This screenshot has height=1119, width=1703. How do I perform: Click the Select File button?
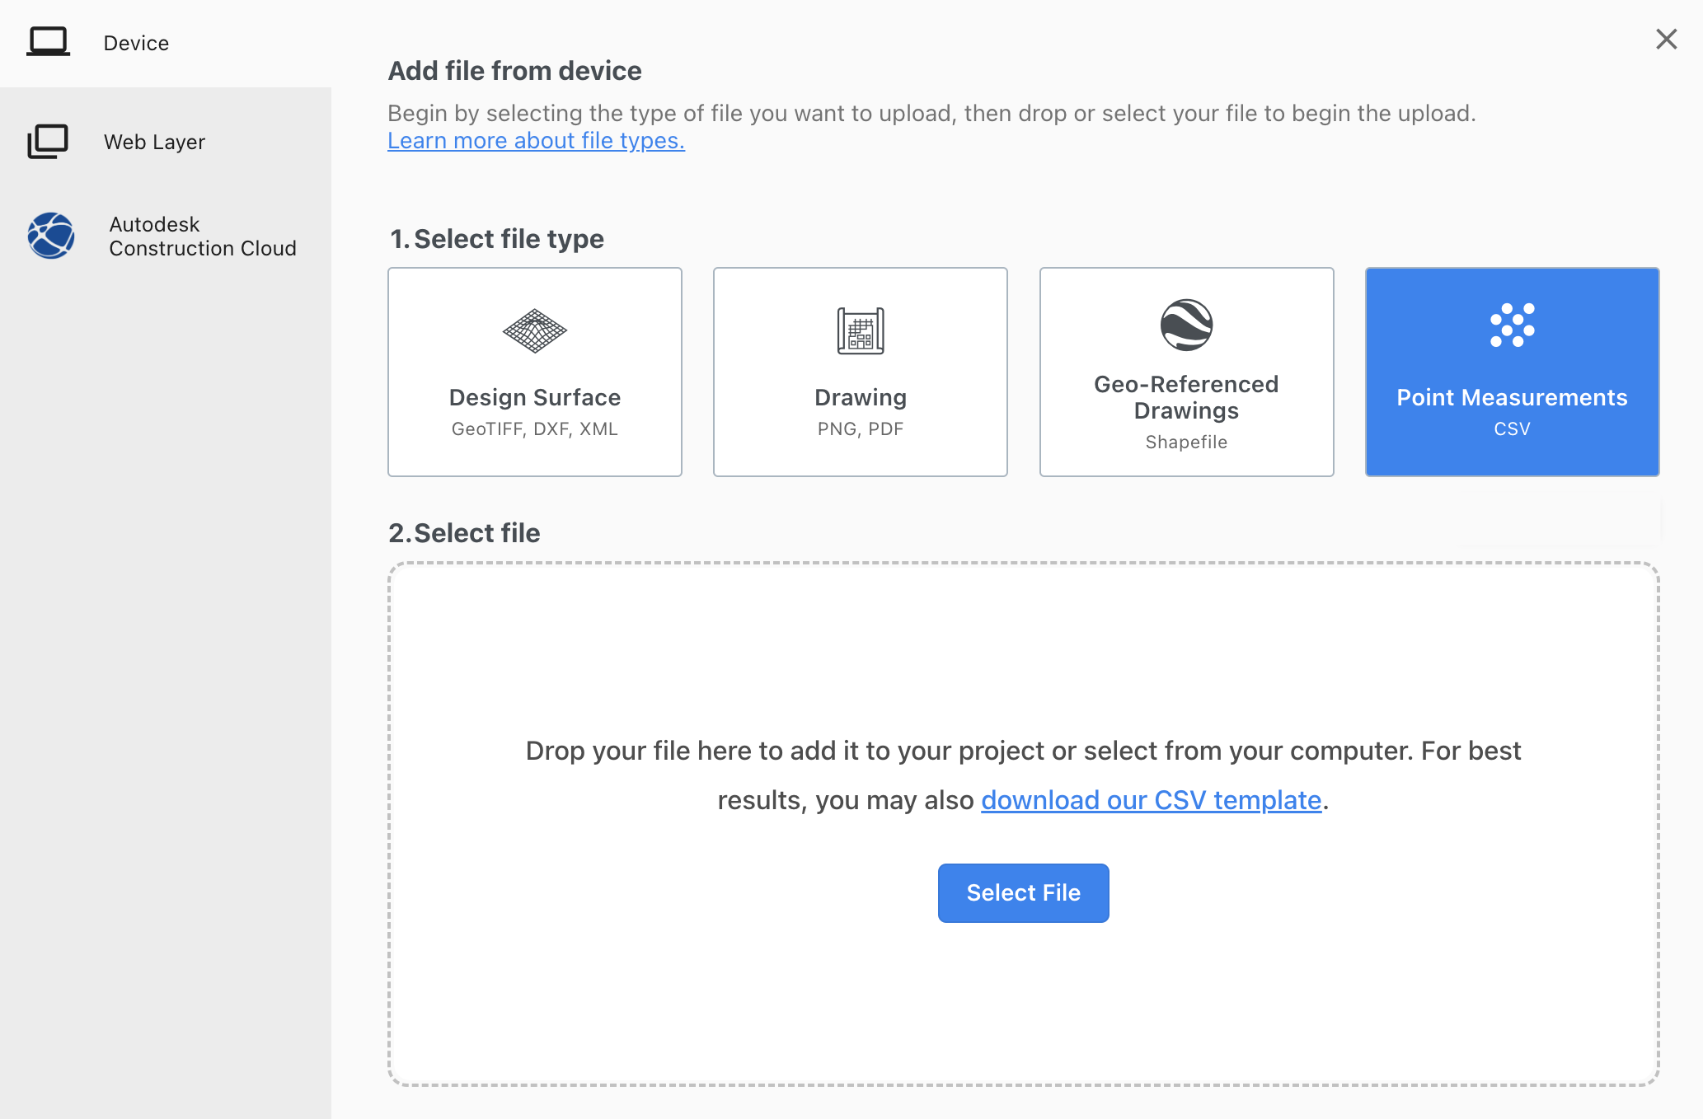(1023, 893)
